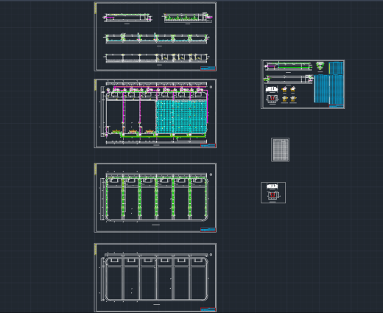Image resolution: width=383 pixels, height=313 pixels.
Task: Click the funnel-shaped detail on the right sheet
Action: coord(320,66)
